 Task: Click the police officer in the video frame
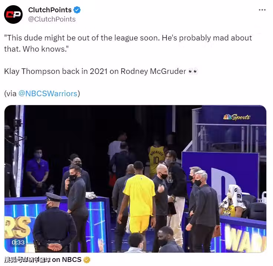(x=54, y=223)
